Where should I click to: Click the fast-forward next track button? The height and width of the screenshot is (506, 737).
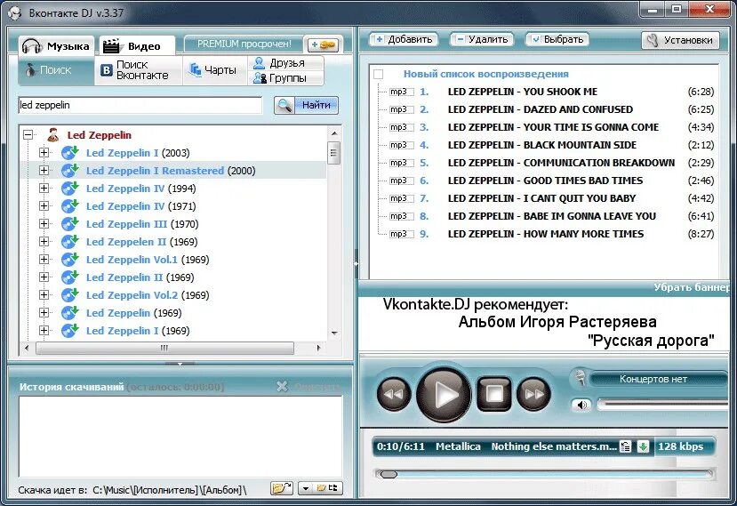pos(533,394)
